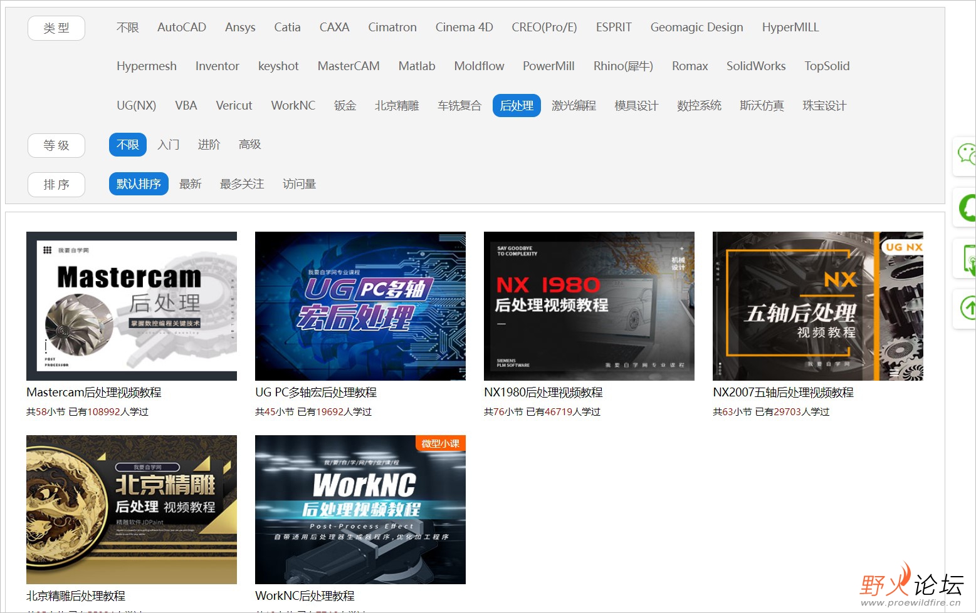This screenshot has height=613, width=976.
Task: Filter courses by AutoCAD
Action: [x=182, y=28]
